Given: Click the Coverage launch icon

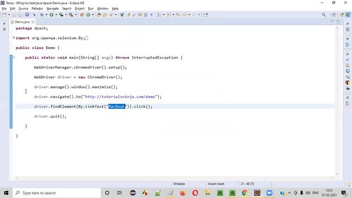Looking at the screenshot, I should 61,15.
